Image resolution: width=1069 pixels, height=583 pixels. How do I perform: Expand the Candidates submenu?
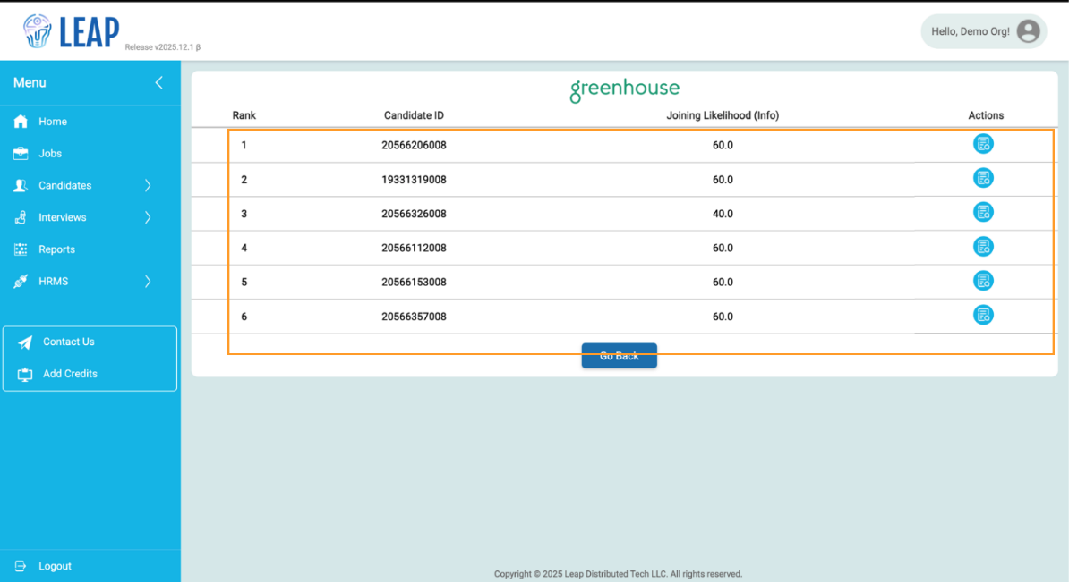[148, 185]
